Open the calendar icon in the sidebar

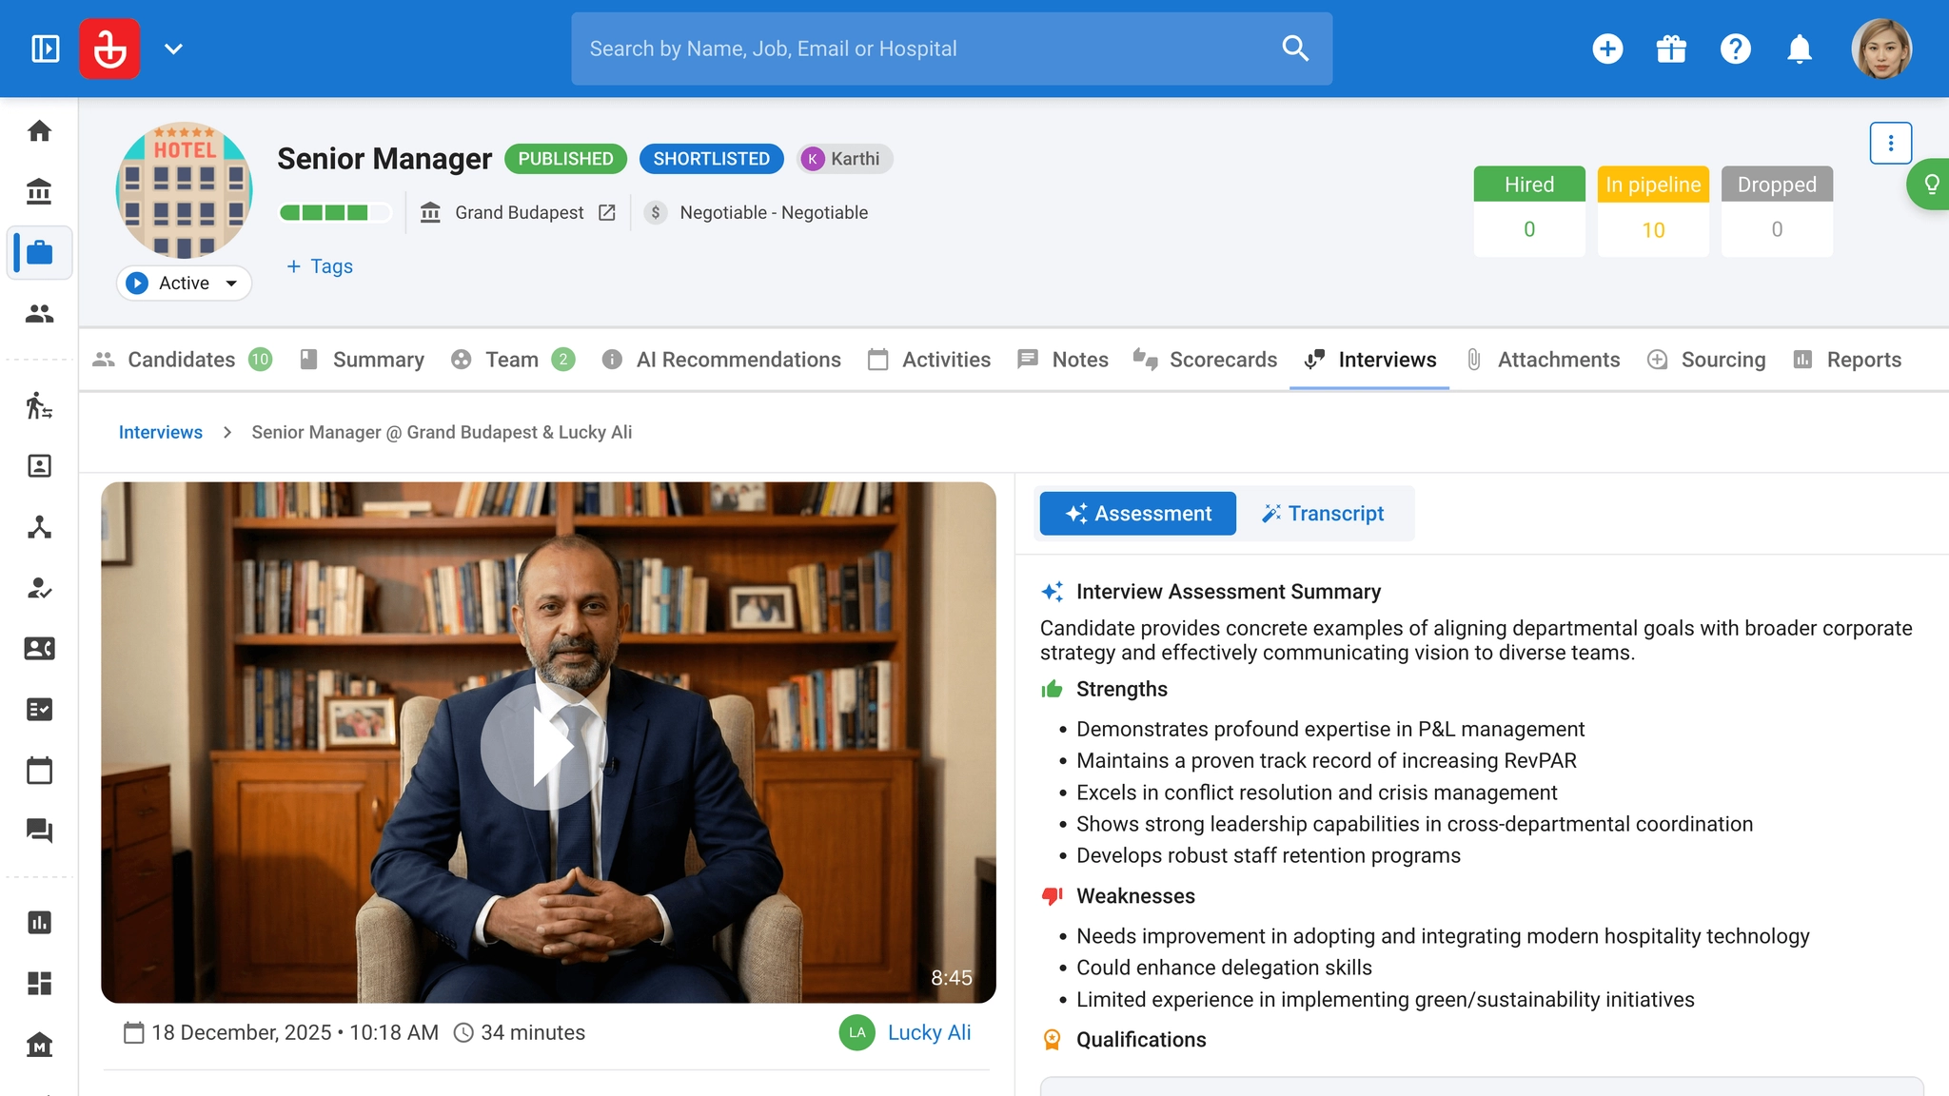(x=39, y=771)
